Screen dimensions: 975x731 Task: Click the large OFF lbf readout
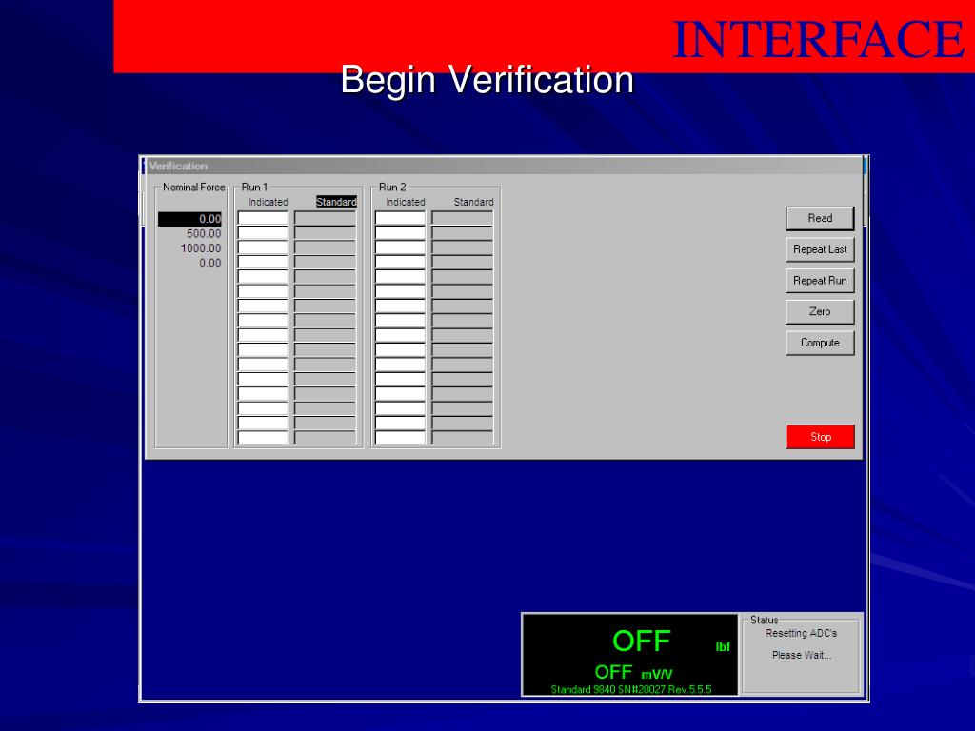pyautogui.click(x=641, y=642)
